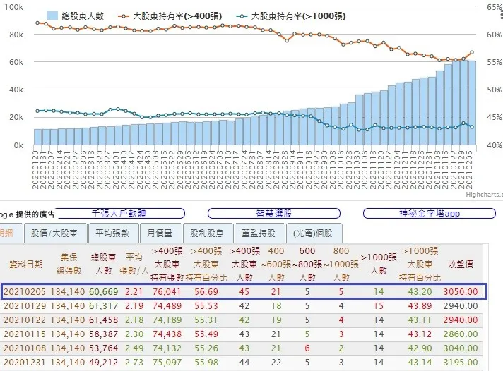The height and width of the screenshot is (371, 503).
Task: Select the 20201231 date cell
Action: 25,363
